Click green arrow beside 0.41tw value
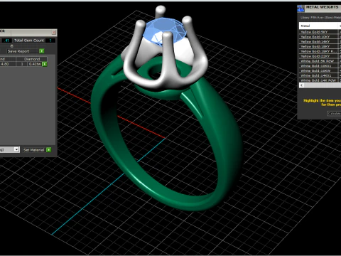Screen dimensions: 341x256 pyautogui.click(x=45, y=64)
